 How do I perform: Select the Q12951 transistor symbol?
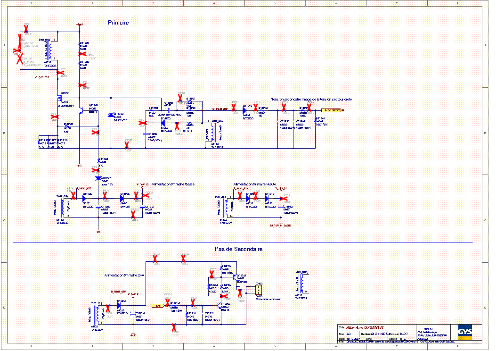(235, 277)
